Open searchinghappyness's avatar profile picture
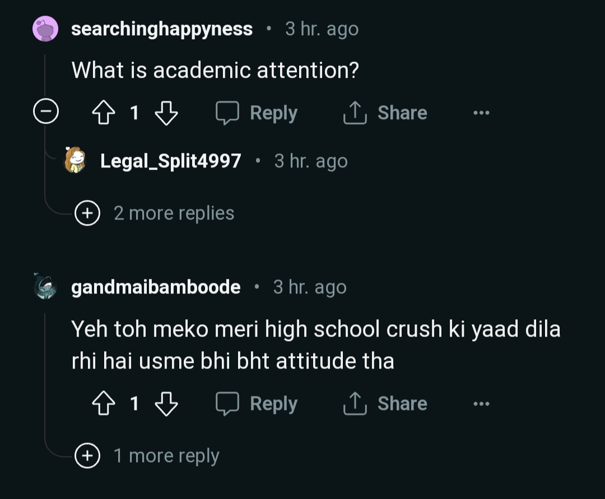Image resolution: width=605 pixels, height=499 pixels. (45, 29)
